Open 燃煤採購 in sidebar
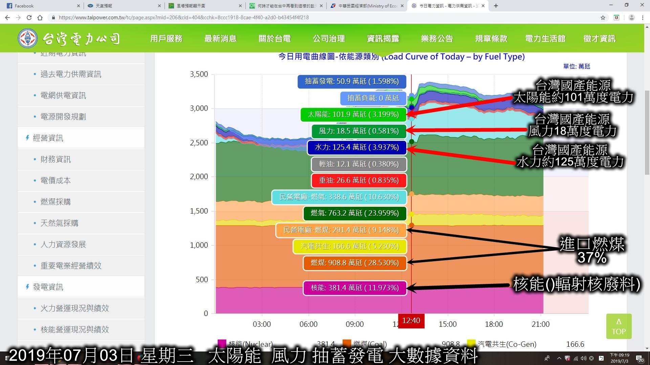Viewport: 650px width, 365px height. 81,202
